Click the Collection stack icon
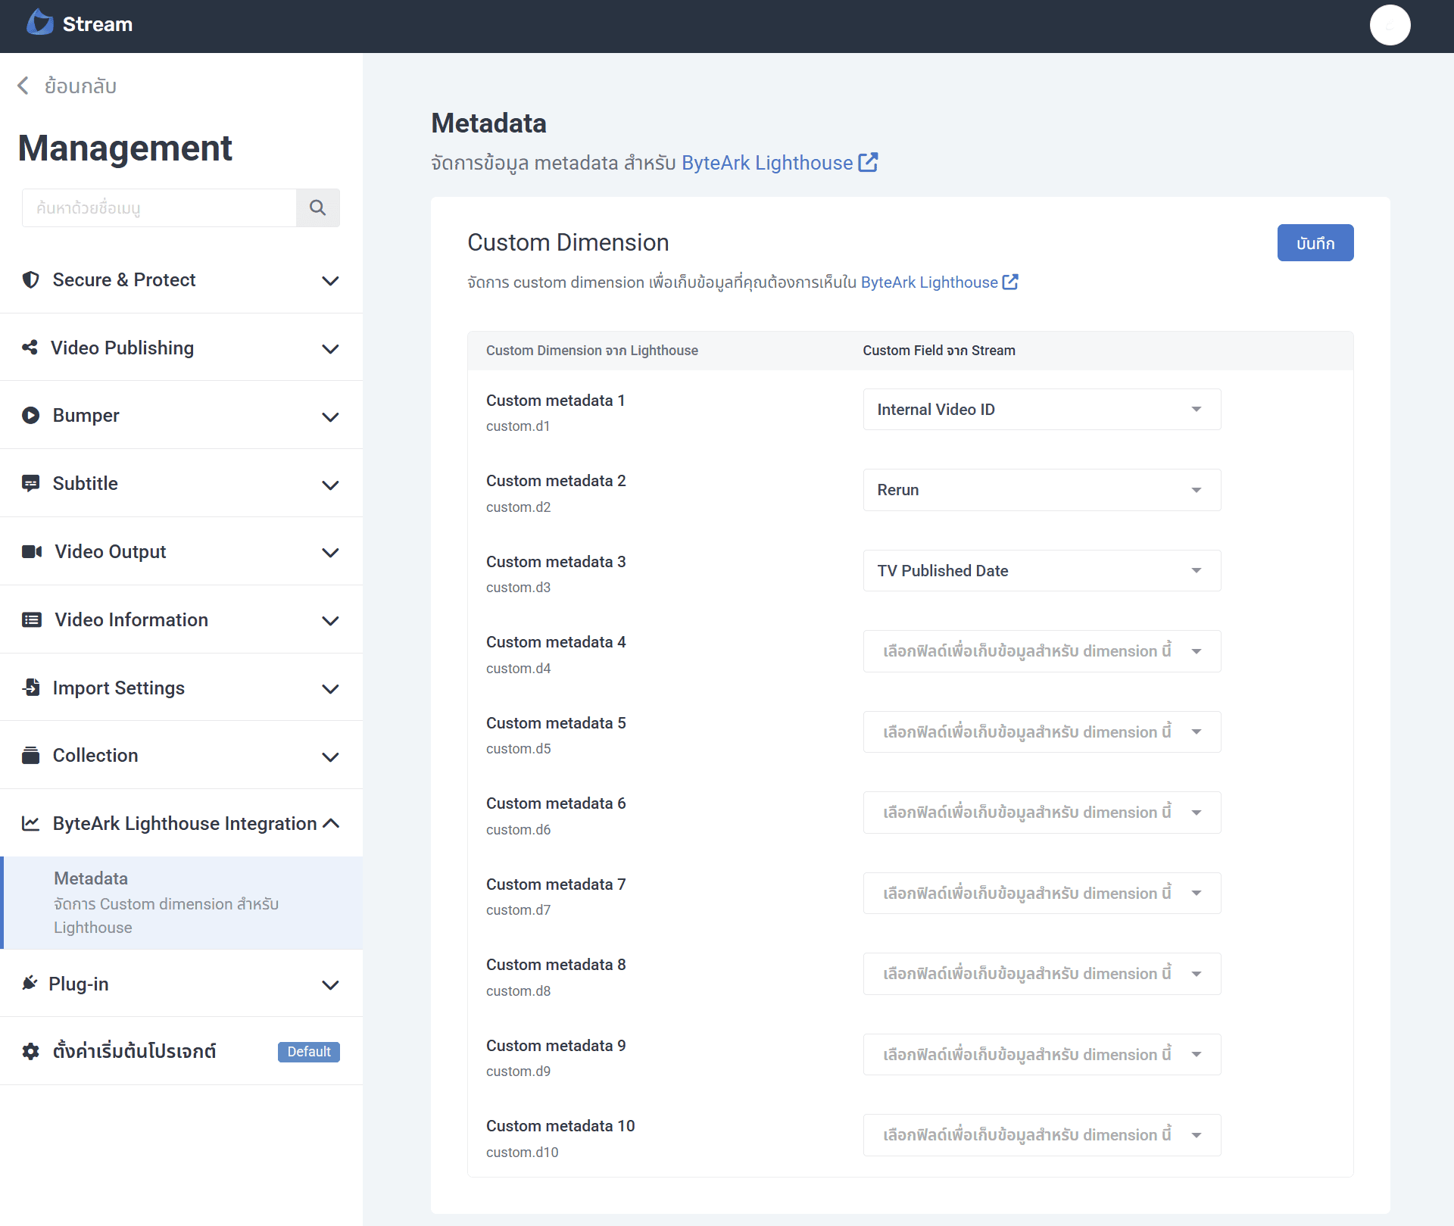 point(30,755)
